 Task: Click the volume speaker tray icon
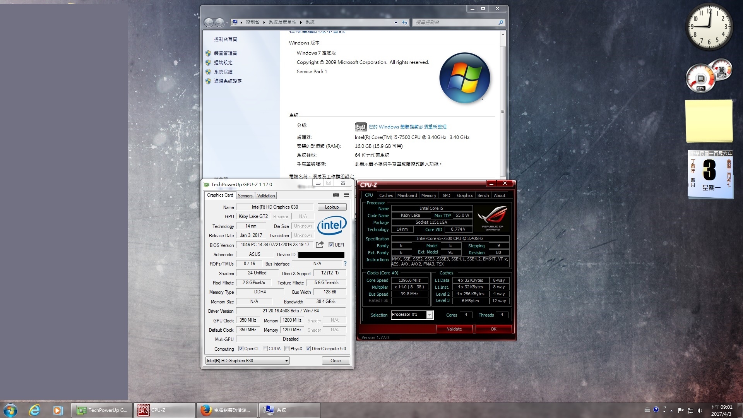pos(700,410)
